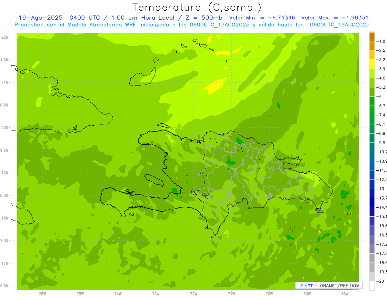Click 'Valor Max. = -1.96331' text
The image size is (387, 298).
[335, 18]
